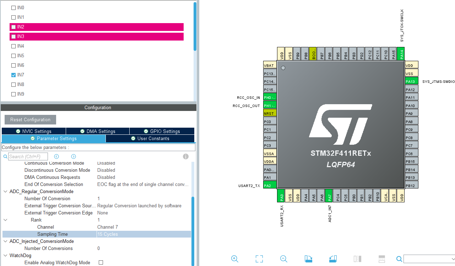This screenshot has height=266, width=455.
Task: Click the PA13 SWDIO pin
Action: click(412, 81)
